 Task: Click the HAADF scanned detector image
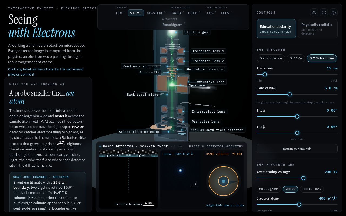(x=128, y=180)
